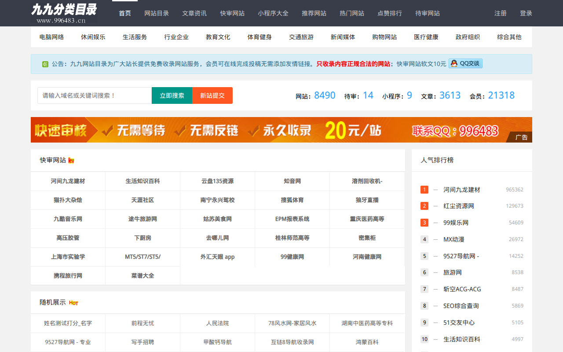Open MX动漫 in the popularity ranking
Screen dimensions: 563x352
pos(454,239)
